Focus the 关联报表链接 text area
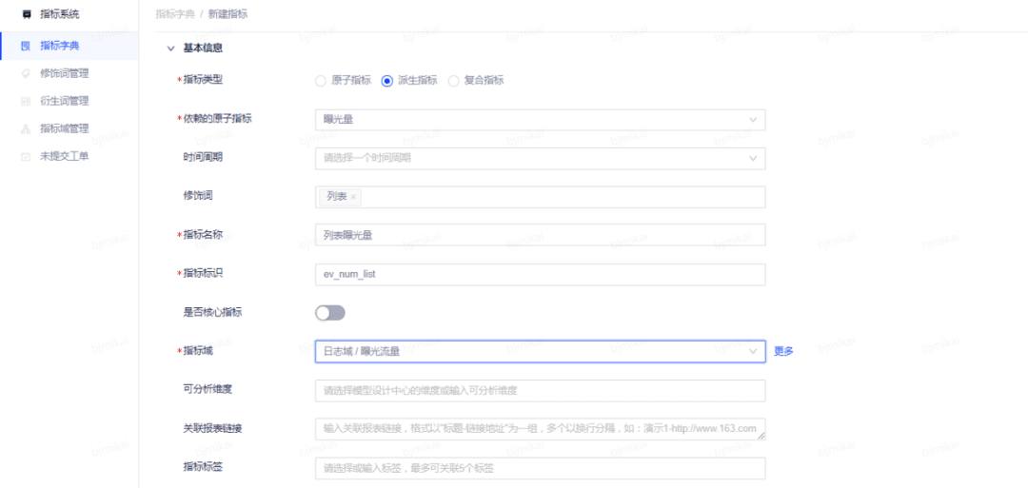 tap(540, 429)
